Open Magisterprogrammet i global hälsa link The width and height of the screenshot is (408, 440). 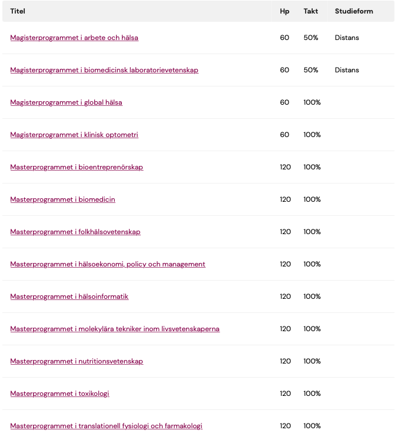[67, 102]
